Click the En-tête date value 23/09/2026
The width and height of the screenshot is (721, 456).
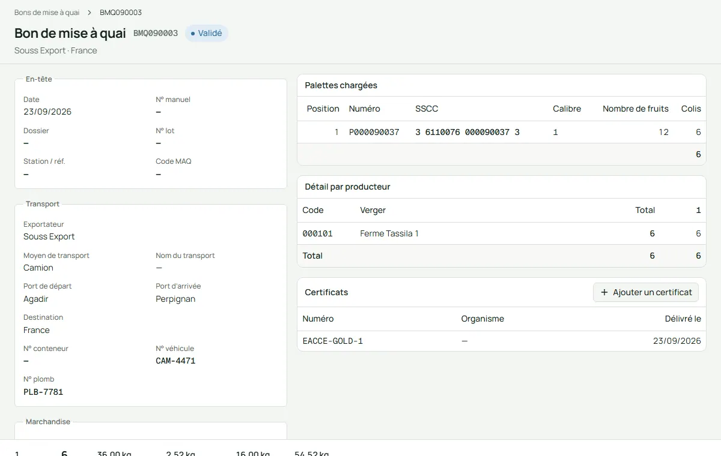pos(47,112)
